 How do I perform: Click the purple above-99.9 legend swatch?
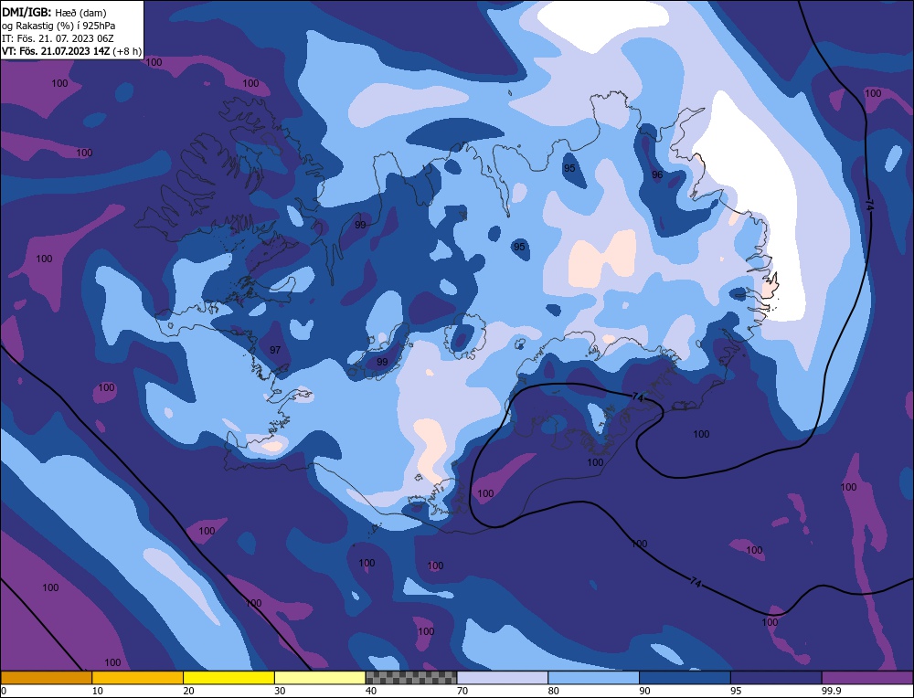pyautogui.click(x=867, y=678)
